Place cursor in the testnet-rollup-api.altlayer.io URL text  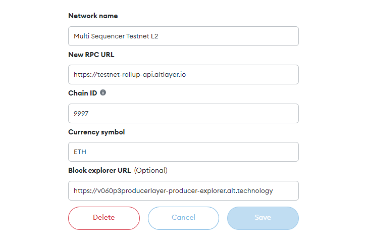pyautogui.click(x=130, y=75)
